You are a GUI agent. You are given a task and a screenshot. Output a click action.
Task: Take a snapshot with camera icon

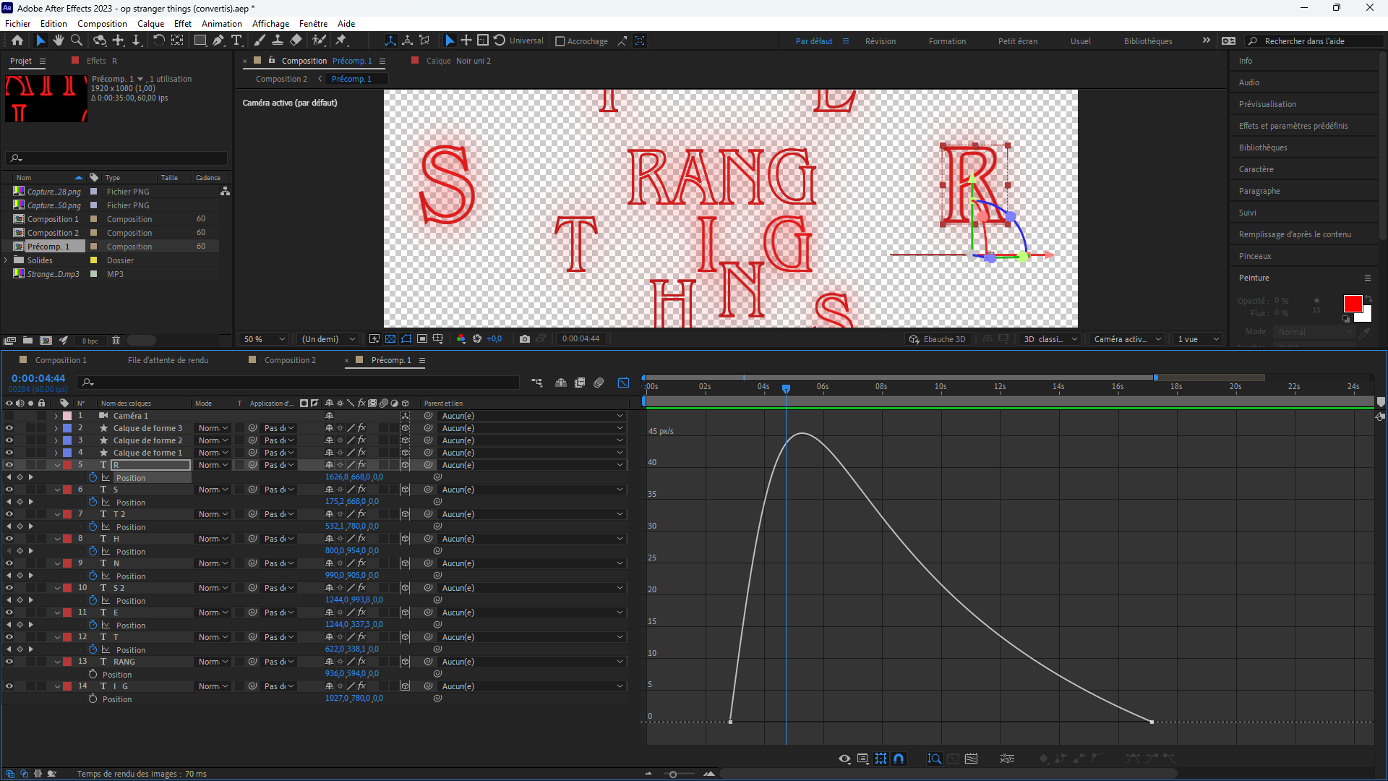(x=525, y=339)
